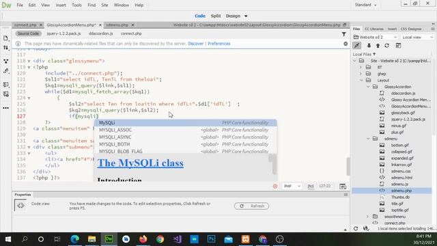
Task: Switch to Design view
Action: 233,16
